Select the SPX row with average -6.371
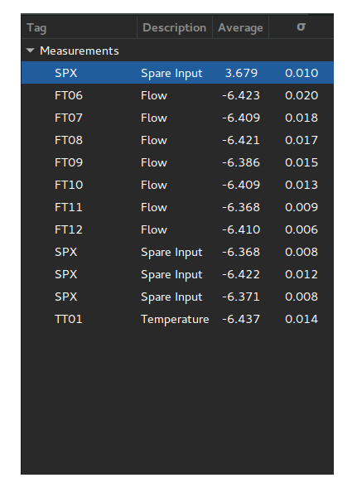357x497 pixels. pos(177,297)
